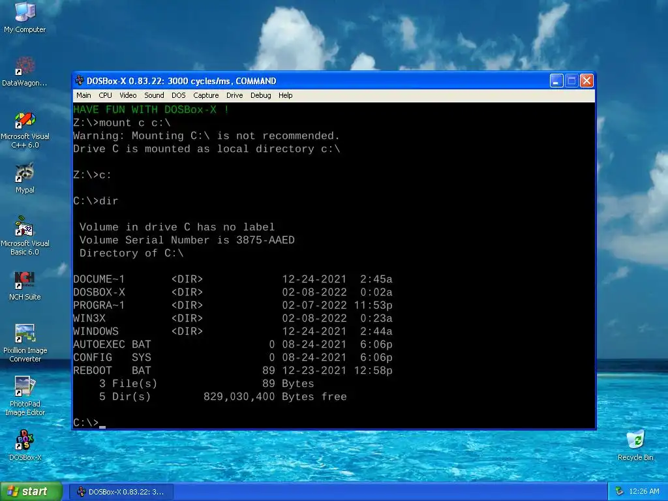Screen dimensions: 668x501
Task: Open the Video menu
Action: pyautogui.click(x=128, y=95)
